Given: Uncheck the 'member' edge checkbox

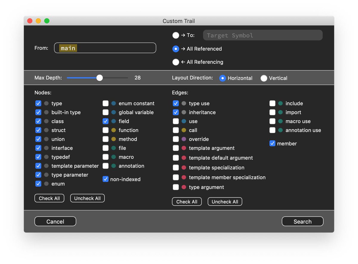Looking at the screenshot, I should [x=272, y=143].
